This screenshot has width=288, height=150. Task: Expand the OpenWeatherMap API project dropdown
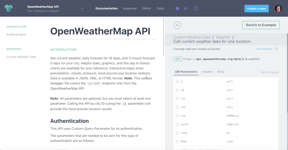(x=82, y=8)
